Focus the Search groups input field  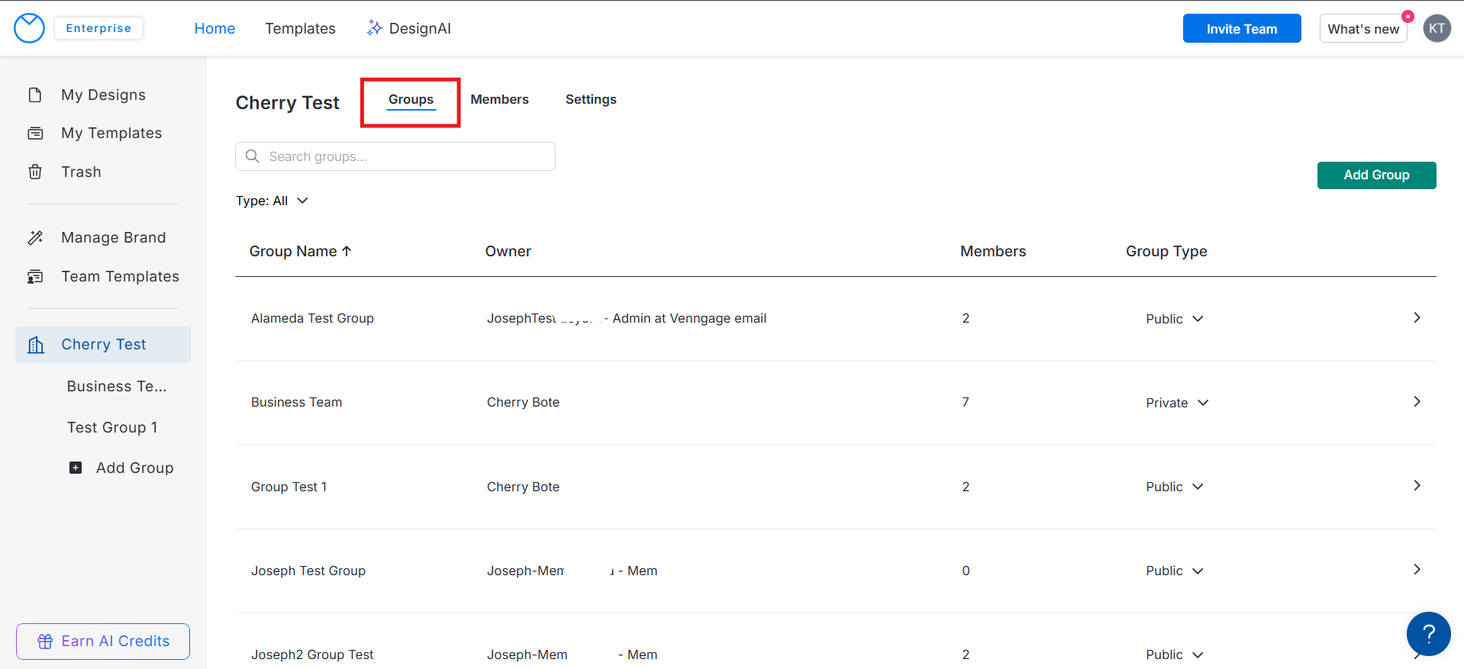(395, 156)
